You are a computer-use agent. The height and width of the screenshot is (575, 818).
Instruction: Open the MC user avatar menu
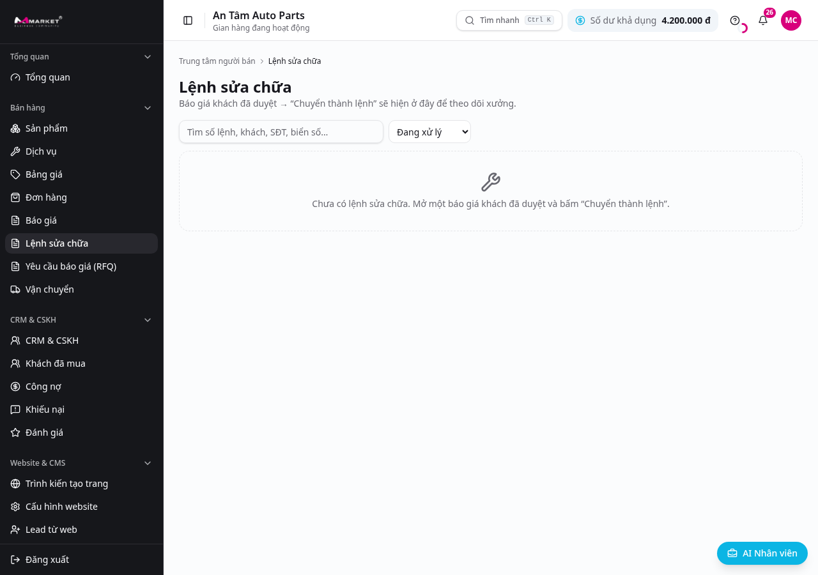791,20
